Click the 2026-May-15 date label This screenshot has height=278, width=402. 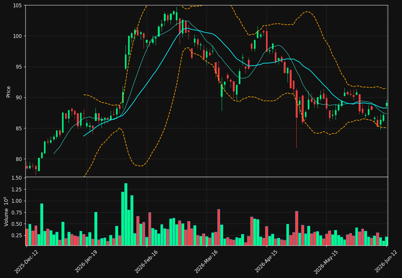[326, 261]
